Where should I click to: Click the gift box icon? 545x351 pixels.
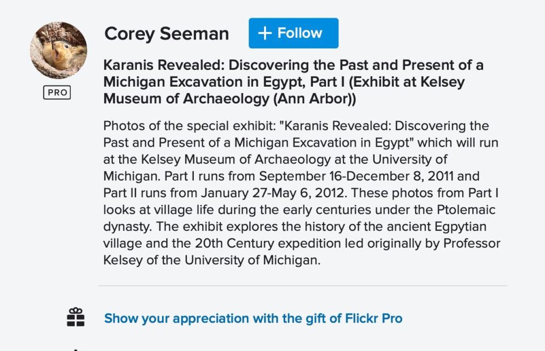[x=76, y=317]
